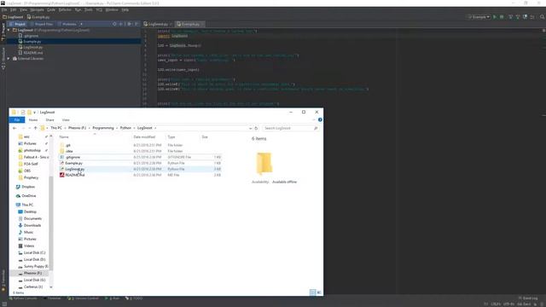Click Example.py breadcrumb in PyCharm navigation bar
The width and height of the screenshot is (546, 307).
[x=38, y=17]
